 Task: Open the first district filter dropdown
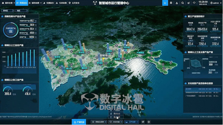pyautogui.click(x=8, y=10)
